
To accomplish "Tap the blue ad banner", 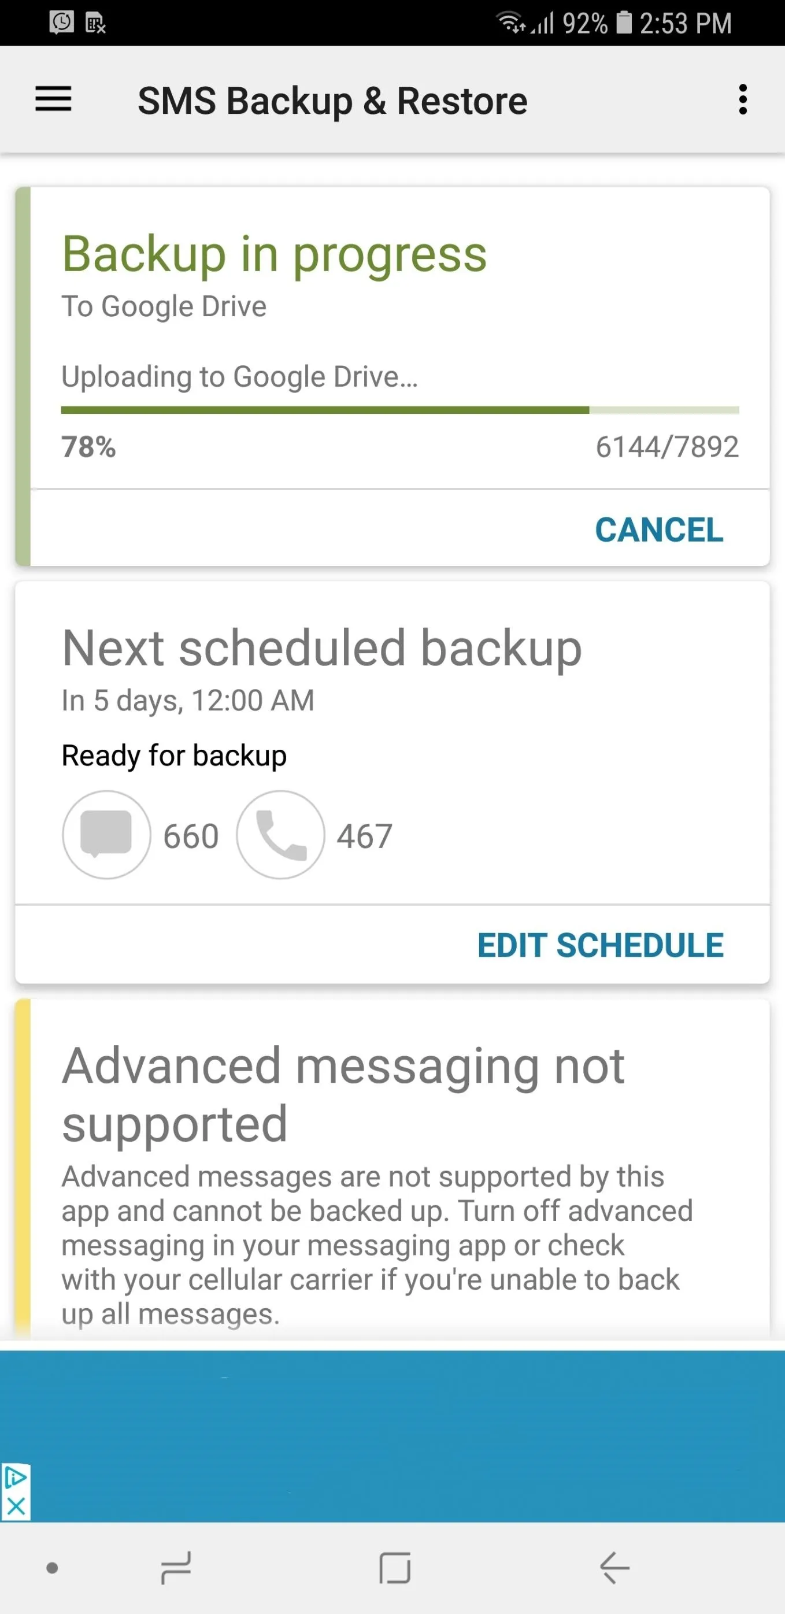I will tap(392, 1436).
